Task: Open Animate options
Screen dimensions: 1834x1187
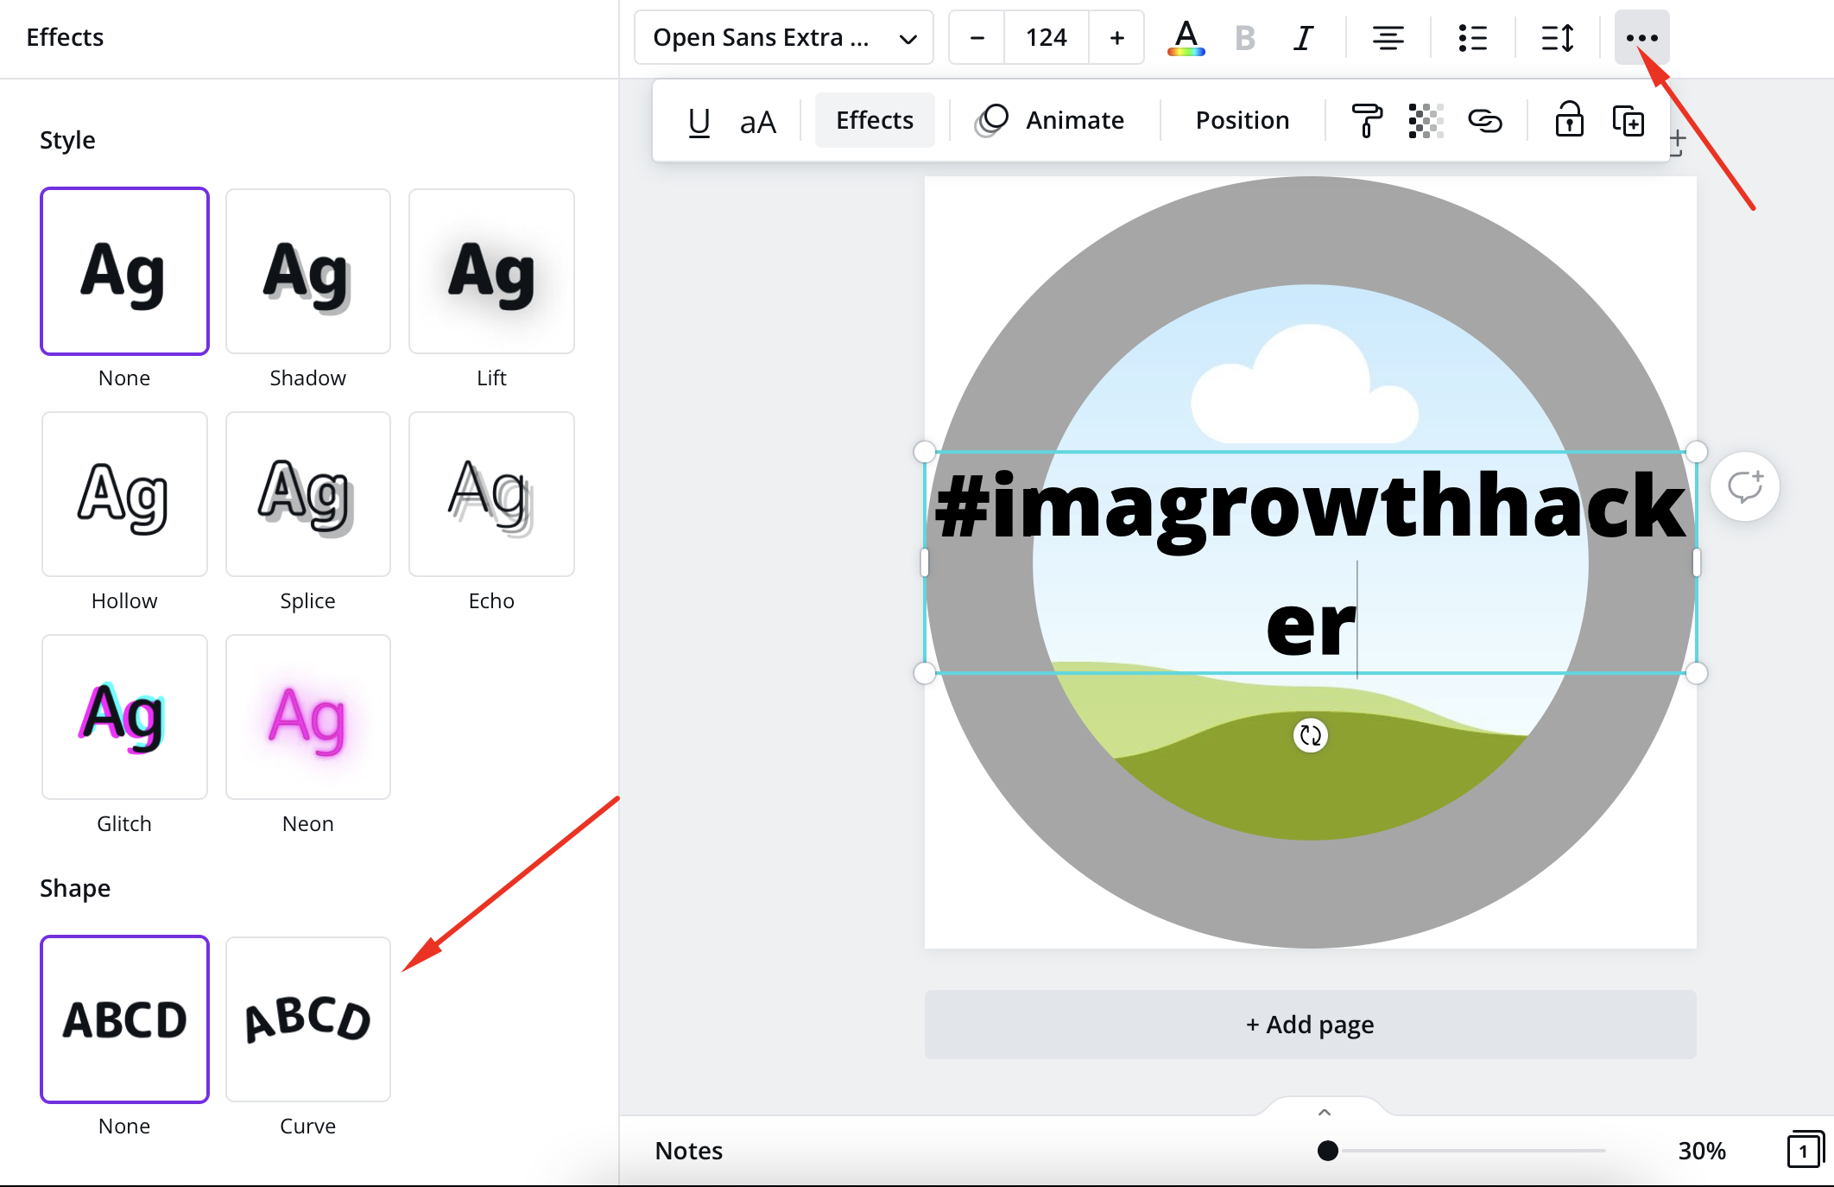Action: [1050, 120]
